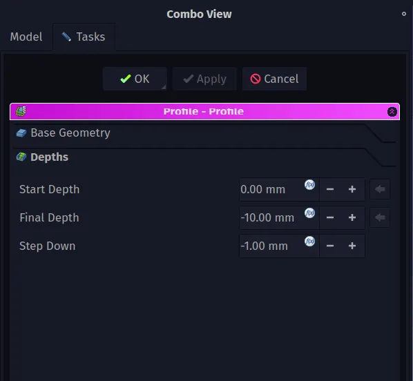Open expression editor for Final Depth
The image size is (413, 381).
pyautogui.click(x=309, y=213)
